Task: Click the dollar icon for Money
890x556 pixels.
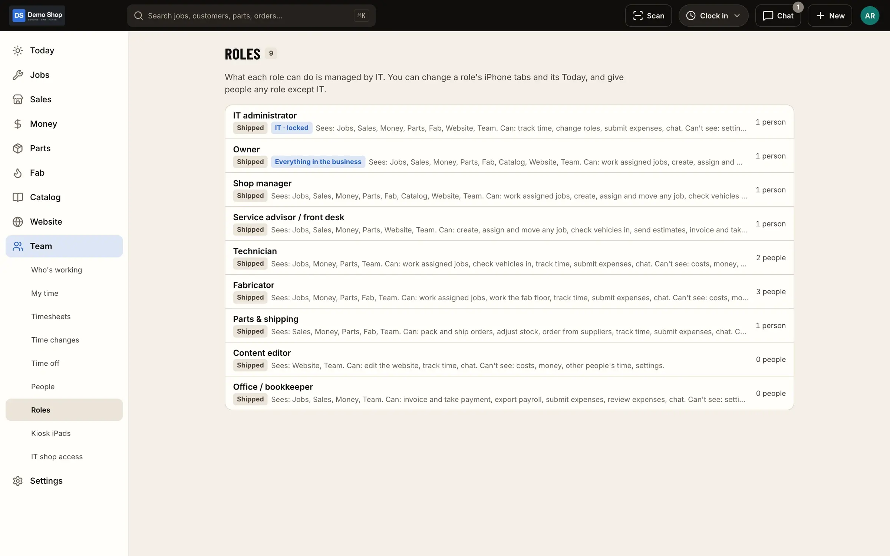Action: (18, 124)
